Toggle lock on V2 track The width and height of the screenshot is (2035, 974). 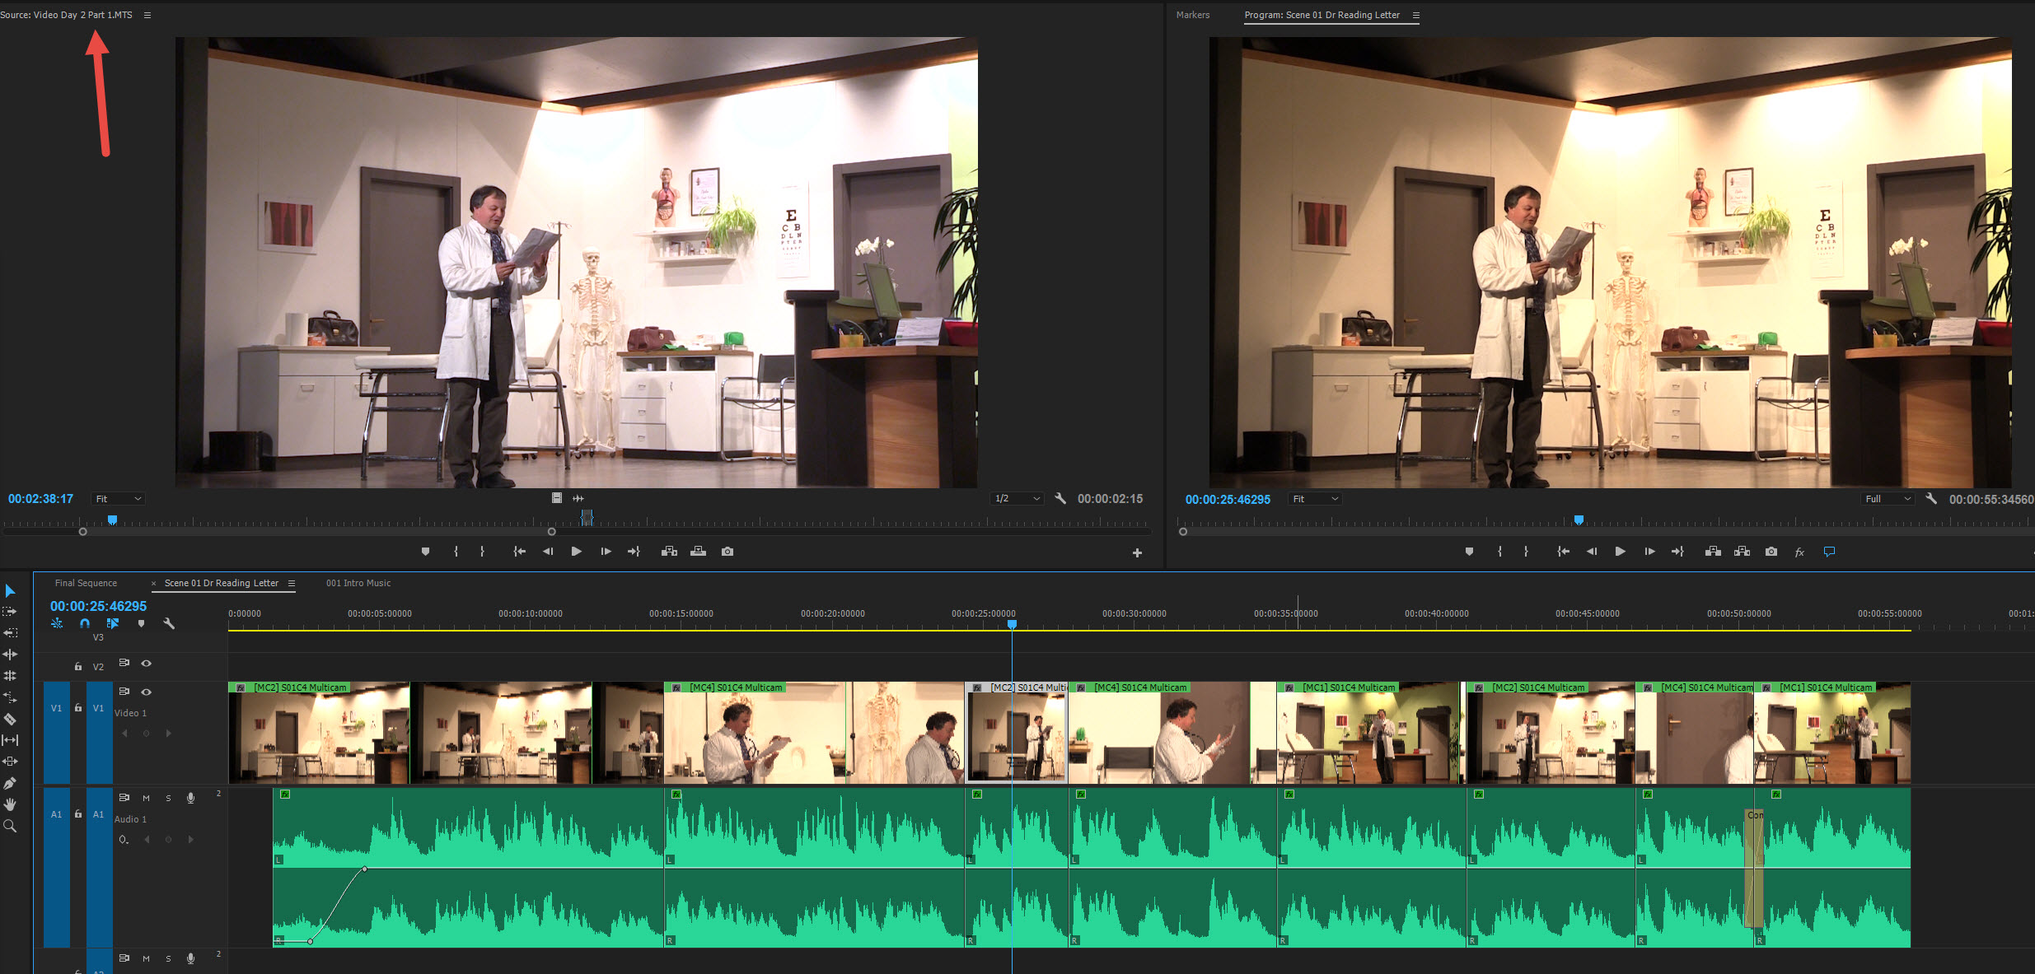coord(78,666)
